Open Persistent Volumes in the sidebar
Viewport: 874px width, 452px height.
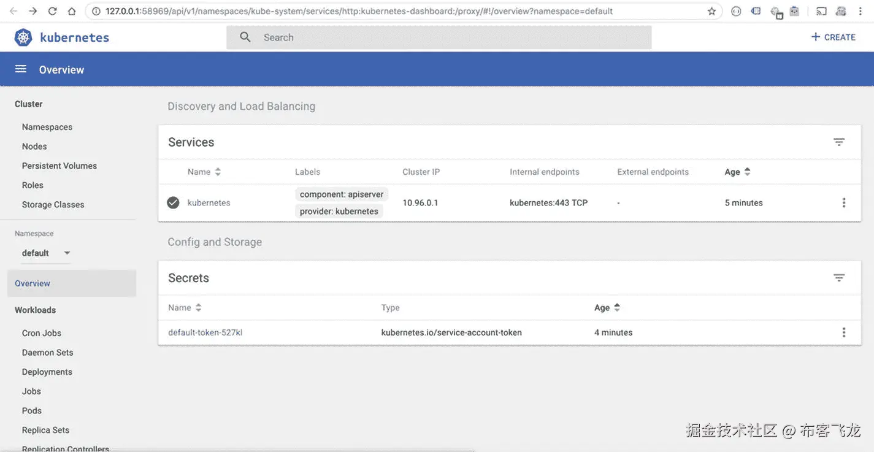pos(59,166)
